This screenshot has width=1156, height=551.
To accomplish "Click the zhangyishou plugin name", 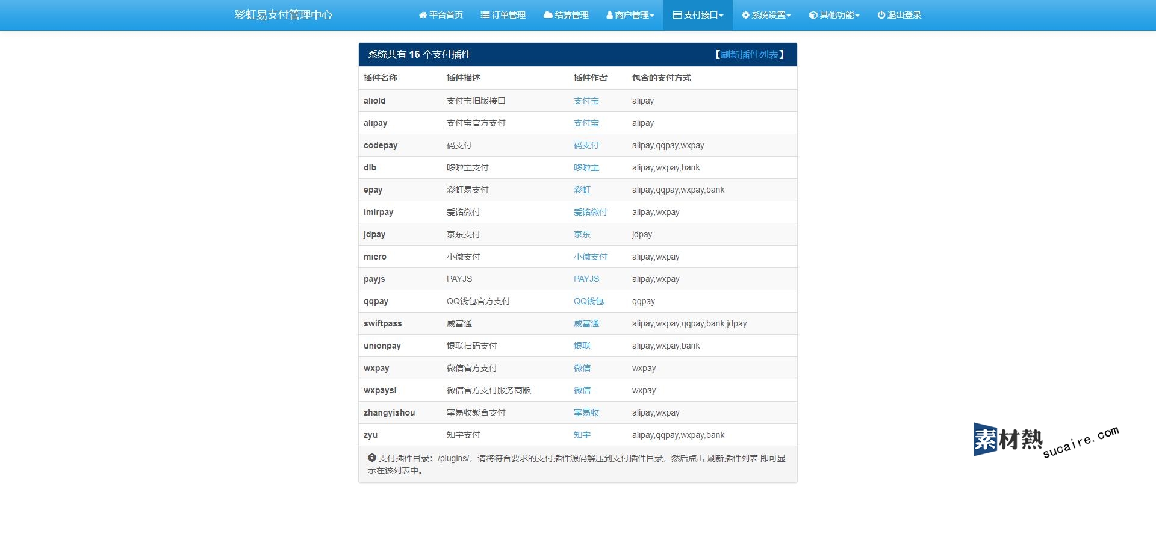I will coord(389,412).
